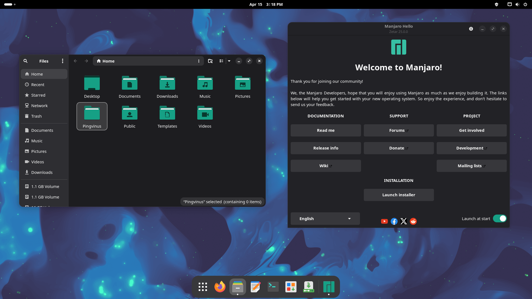Image resolution: width=532 pixels, height=299 pixels.
Task: Open Manjaro Reddit icon
Action: [x=413, y=221]
